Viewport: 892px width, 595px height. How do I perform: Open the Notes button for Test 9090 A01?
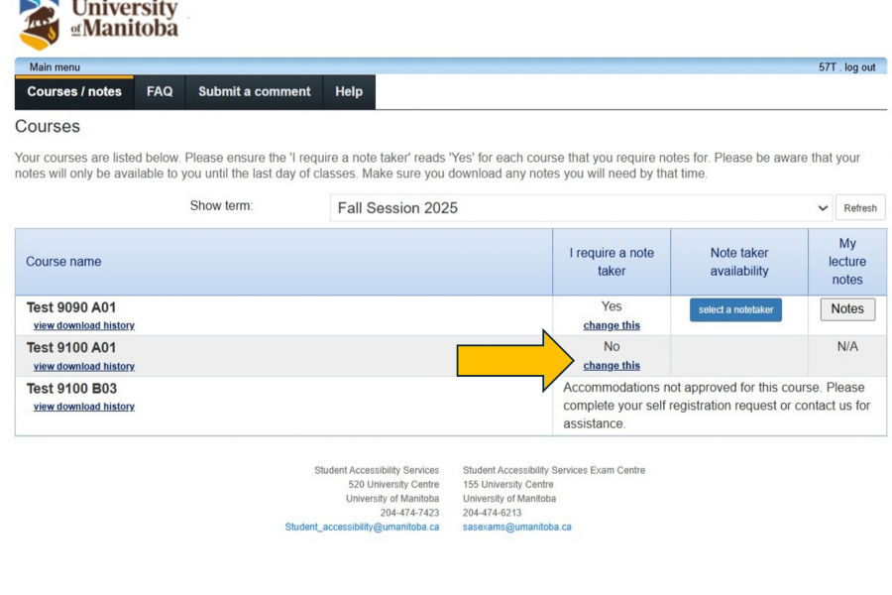[x=847, y=309]
